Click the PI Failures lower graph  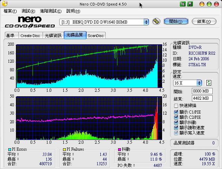pyautogui.click(x=89, y=118)
